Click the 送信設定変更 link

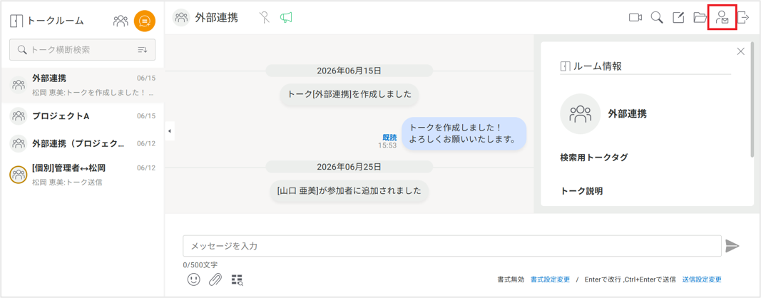click(x=702, y=279)
